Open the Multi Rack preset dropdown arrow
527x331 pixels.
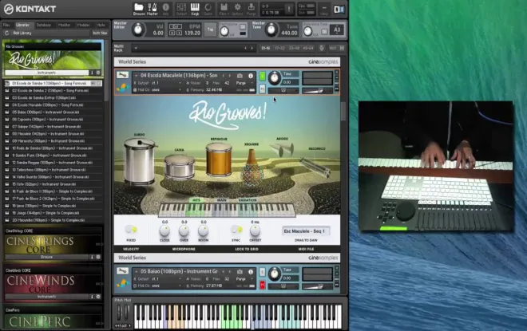coord(136,48)
